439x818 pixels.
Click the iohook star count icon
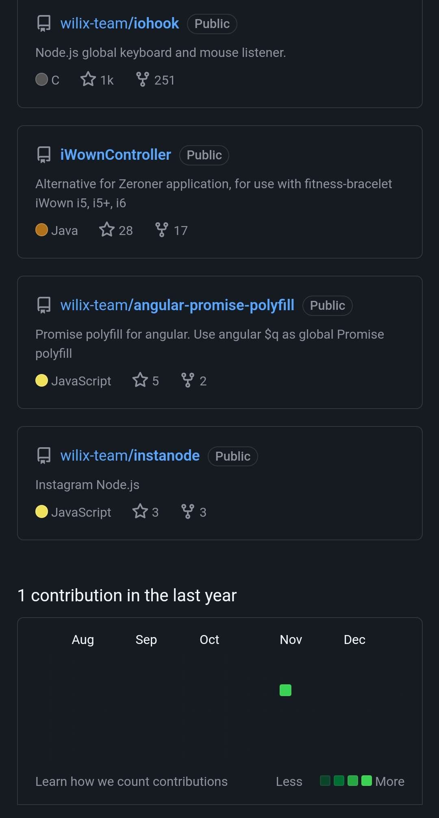88,79
